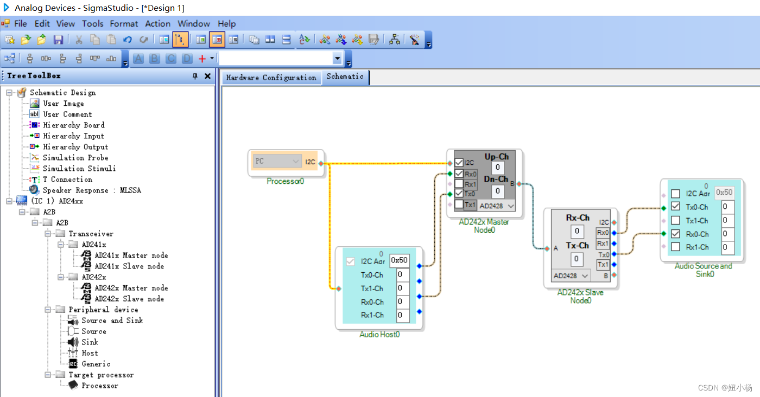This screenshot has height=397, width=760.
Task: Select Source and Sink peripheral item
Action: click(112, 321)
